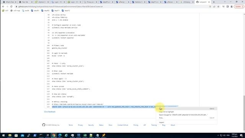Click the GitHub logo in the footer
The height and width of the screenshot is (138, 245).
(44, 125)
